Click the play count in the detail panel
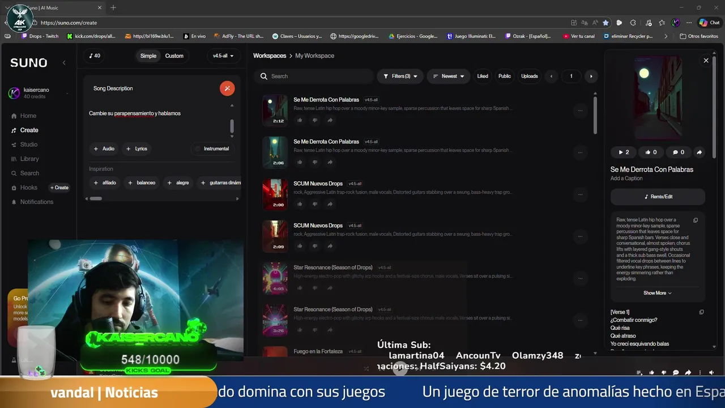This screenshot has width=725, height=408. click(x=624, y=152)
